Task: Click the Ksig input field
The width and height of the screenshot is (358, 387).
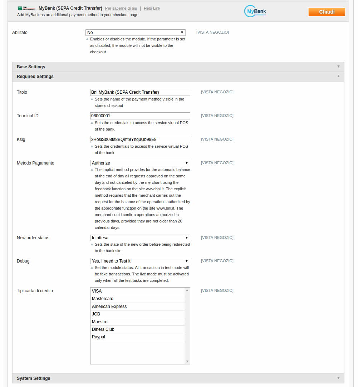Action: (x=140, y=139)
